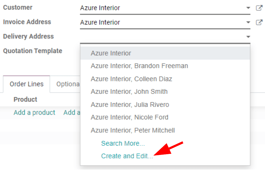
Task: Click Create and Edit... link
Action: (x=127, y=156)
